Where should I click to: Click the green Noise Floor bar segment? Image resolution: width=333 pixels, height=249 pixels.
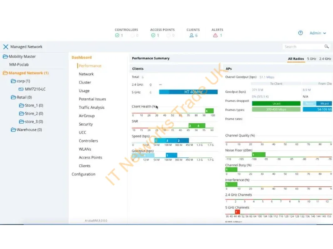point(258,155)
